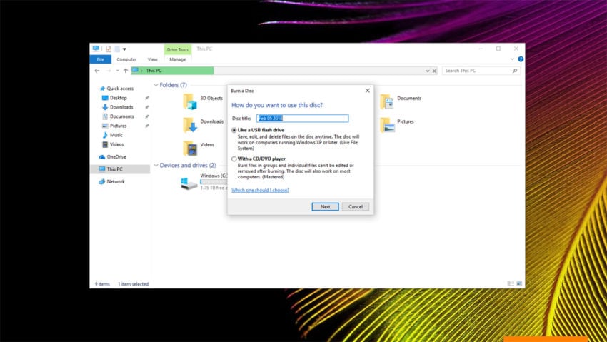
Task: Go back using the back arrow
Action: click(x=97, y=71)
